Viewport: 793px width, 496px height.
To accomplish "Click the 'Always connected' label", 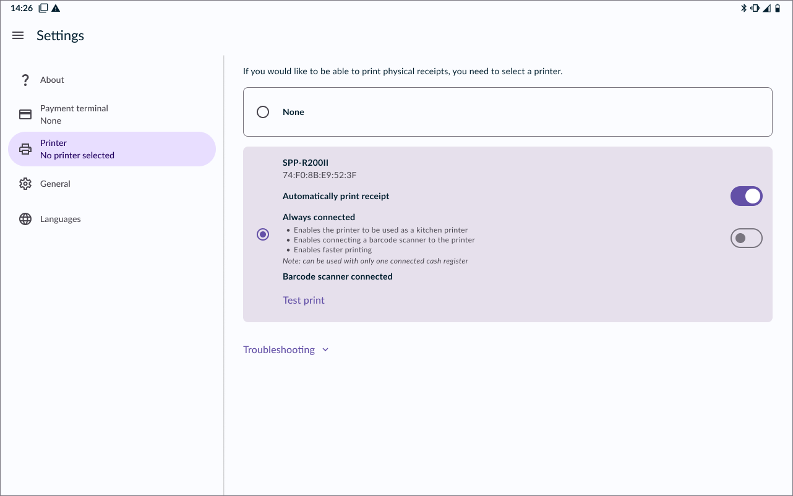I will (319, 217).
